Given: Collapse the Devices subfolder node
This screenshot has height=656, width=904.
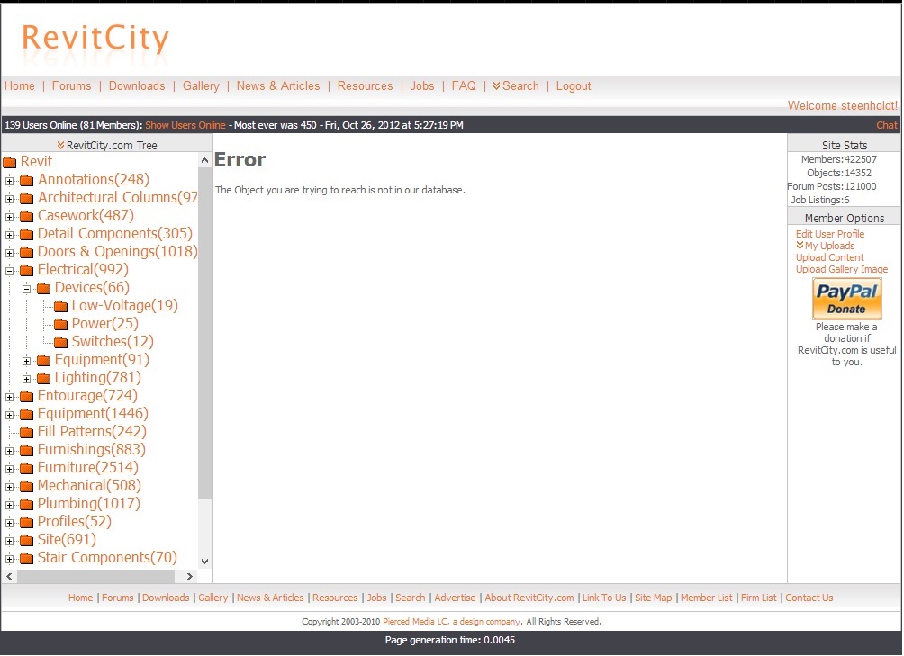Looking at the screenshot, I should pyautogui.click(x=26, y=289).
